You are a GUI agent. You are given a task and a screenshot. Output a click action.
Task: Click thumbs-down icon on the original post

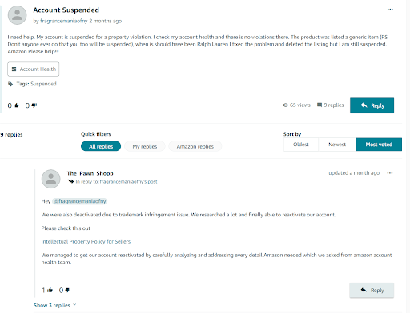click(x=34, y=105)
